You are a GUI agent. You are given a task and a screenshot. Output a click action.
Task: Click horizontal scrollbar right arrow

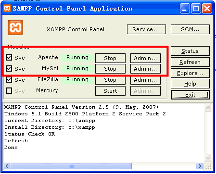(x=200, y=166)
